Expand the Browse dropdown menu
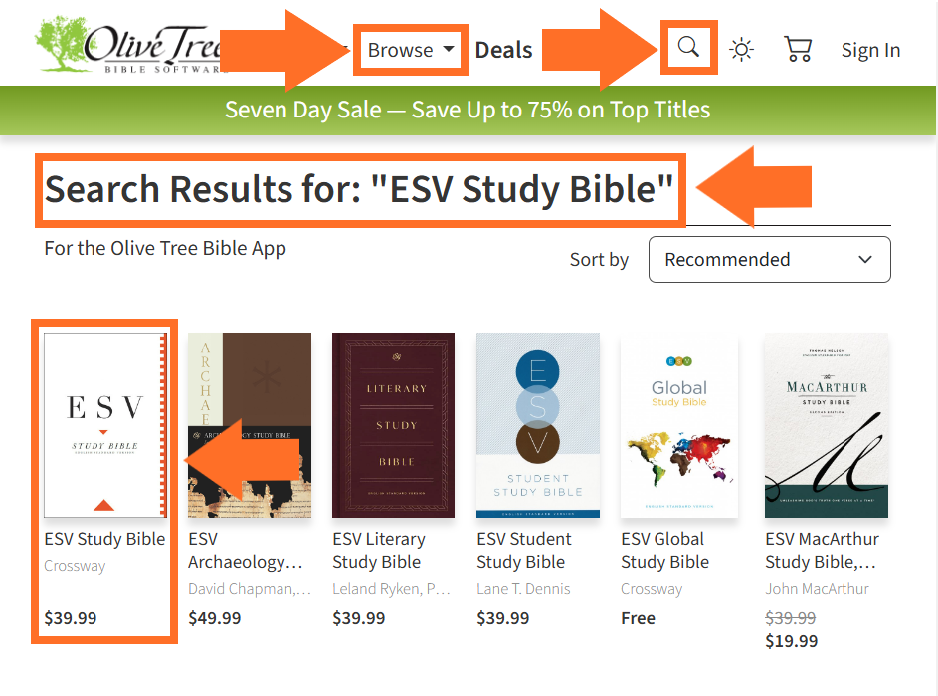Viewport: 938px width, 696px height. coord(412,50)
